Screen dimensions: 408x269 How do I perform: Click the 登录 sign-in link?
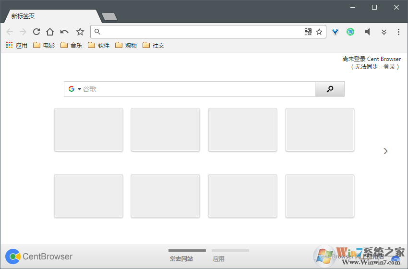(389, 67)
